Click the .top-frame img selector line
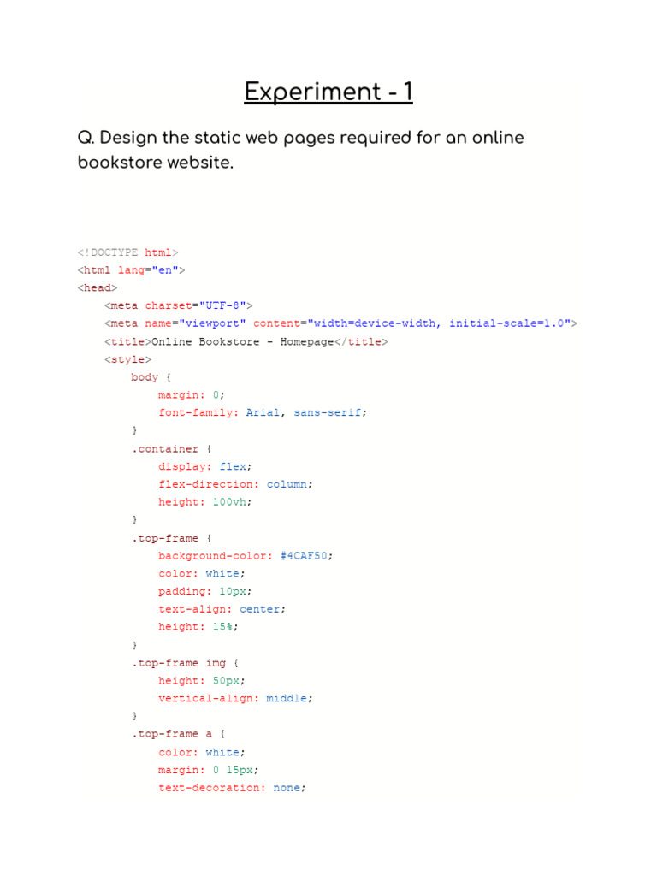 pos(186,663)
